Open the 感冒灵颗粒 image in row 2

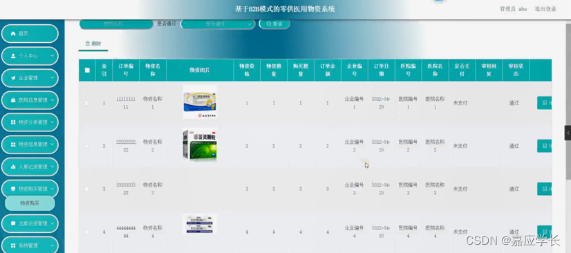pos(200,145)
